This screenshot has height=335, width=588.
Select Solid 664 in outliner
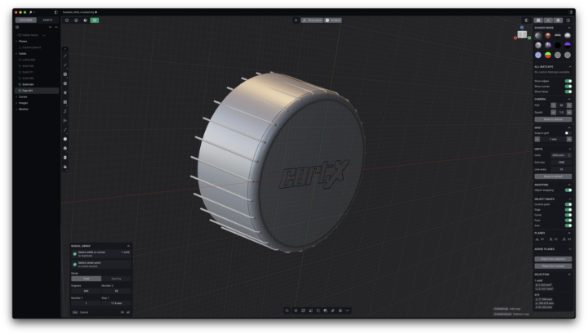(37, 84)
